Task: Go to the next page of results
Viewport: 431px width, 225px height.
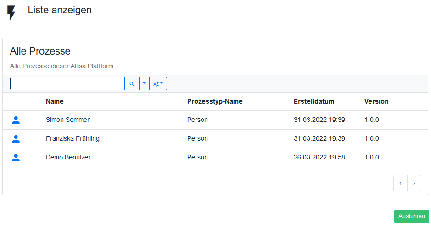Action: click(414, 183)
